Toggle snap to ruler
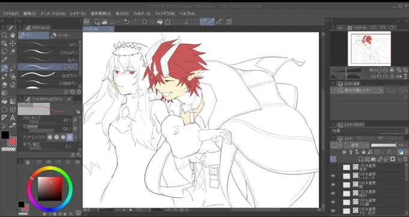This screenshot has width=409, height=217. pos(203,22)
